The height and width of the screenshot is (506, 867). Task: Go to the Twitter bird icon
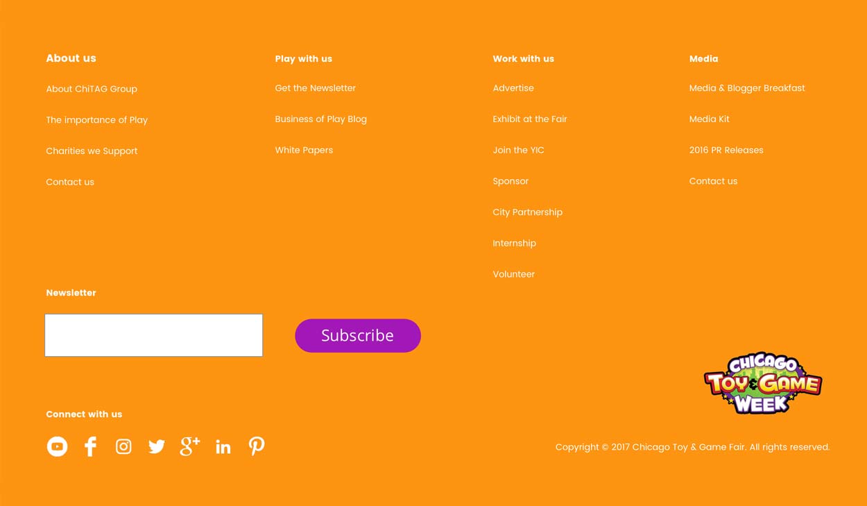click(157, 446)
